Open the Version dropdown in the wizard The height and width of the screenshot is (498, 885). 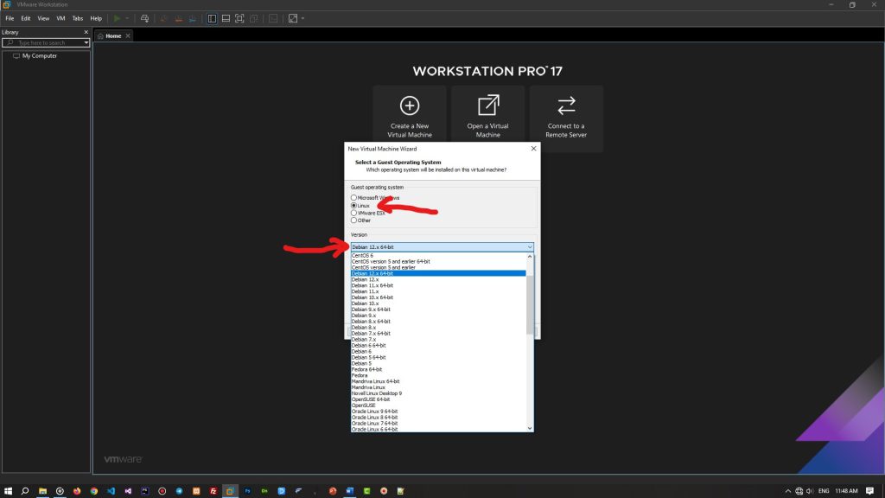point(529,247)
